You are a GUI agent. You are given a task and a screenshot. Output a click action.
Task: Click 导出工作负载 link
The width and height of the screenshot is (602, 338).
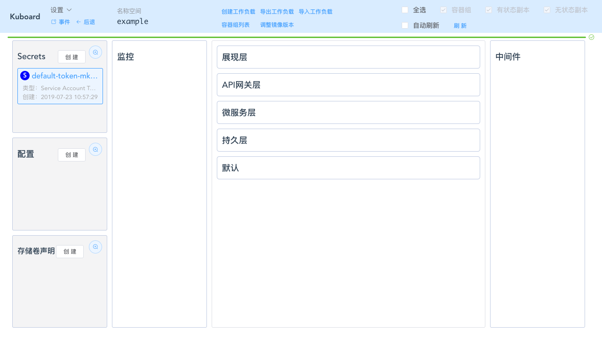(x=277, y=12)
